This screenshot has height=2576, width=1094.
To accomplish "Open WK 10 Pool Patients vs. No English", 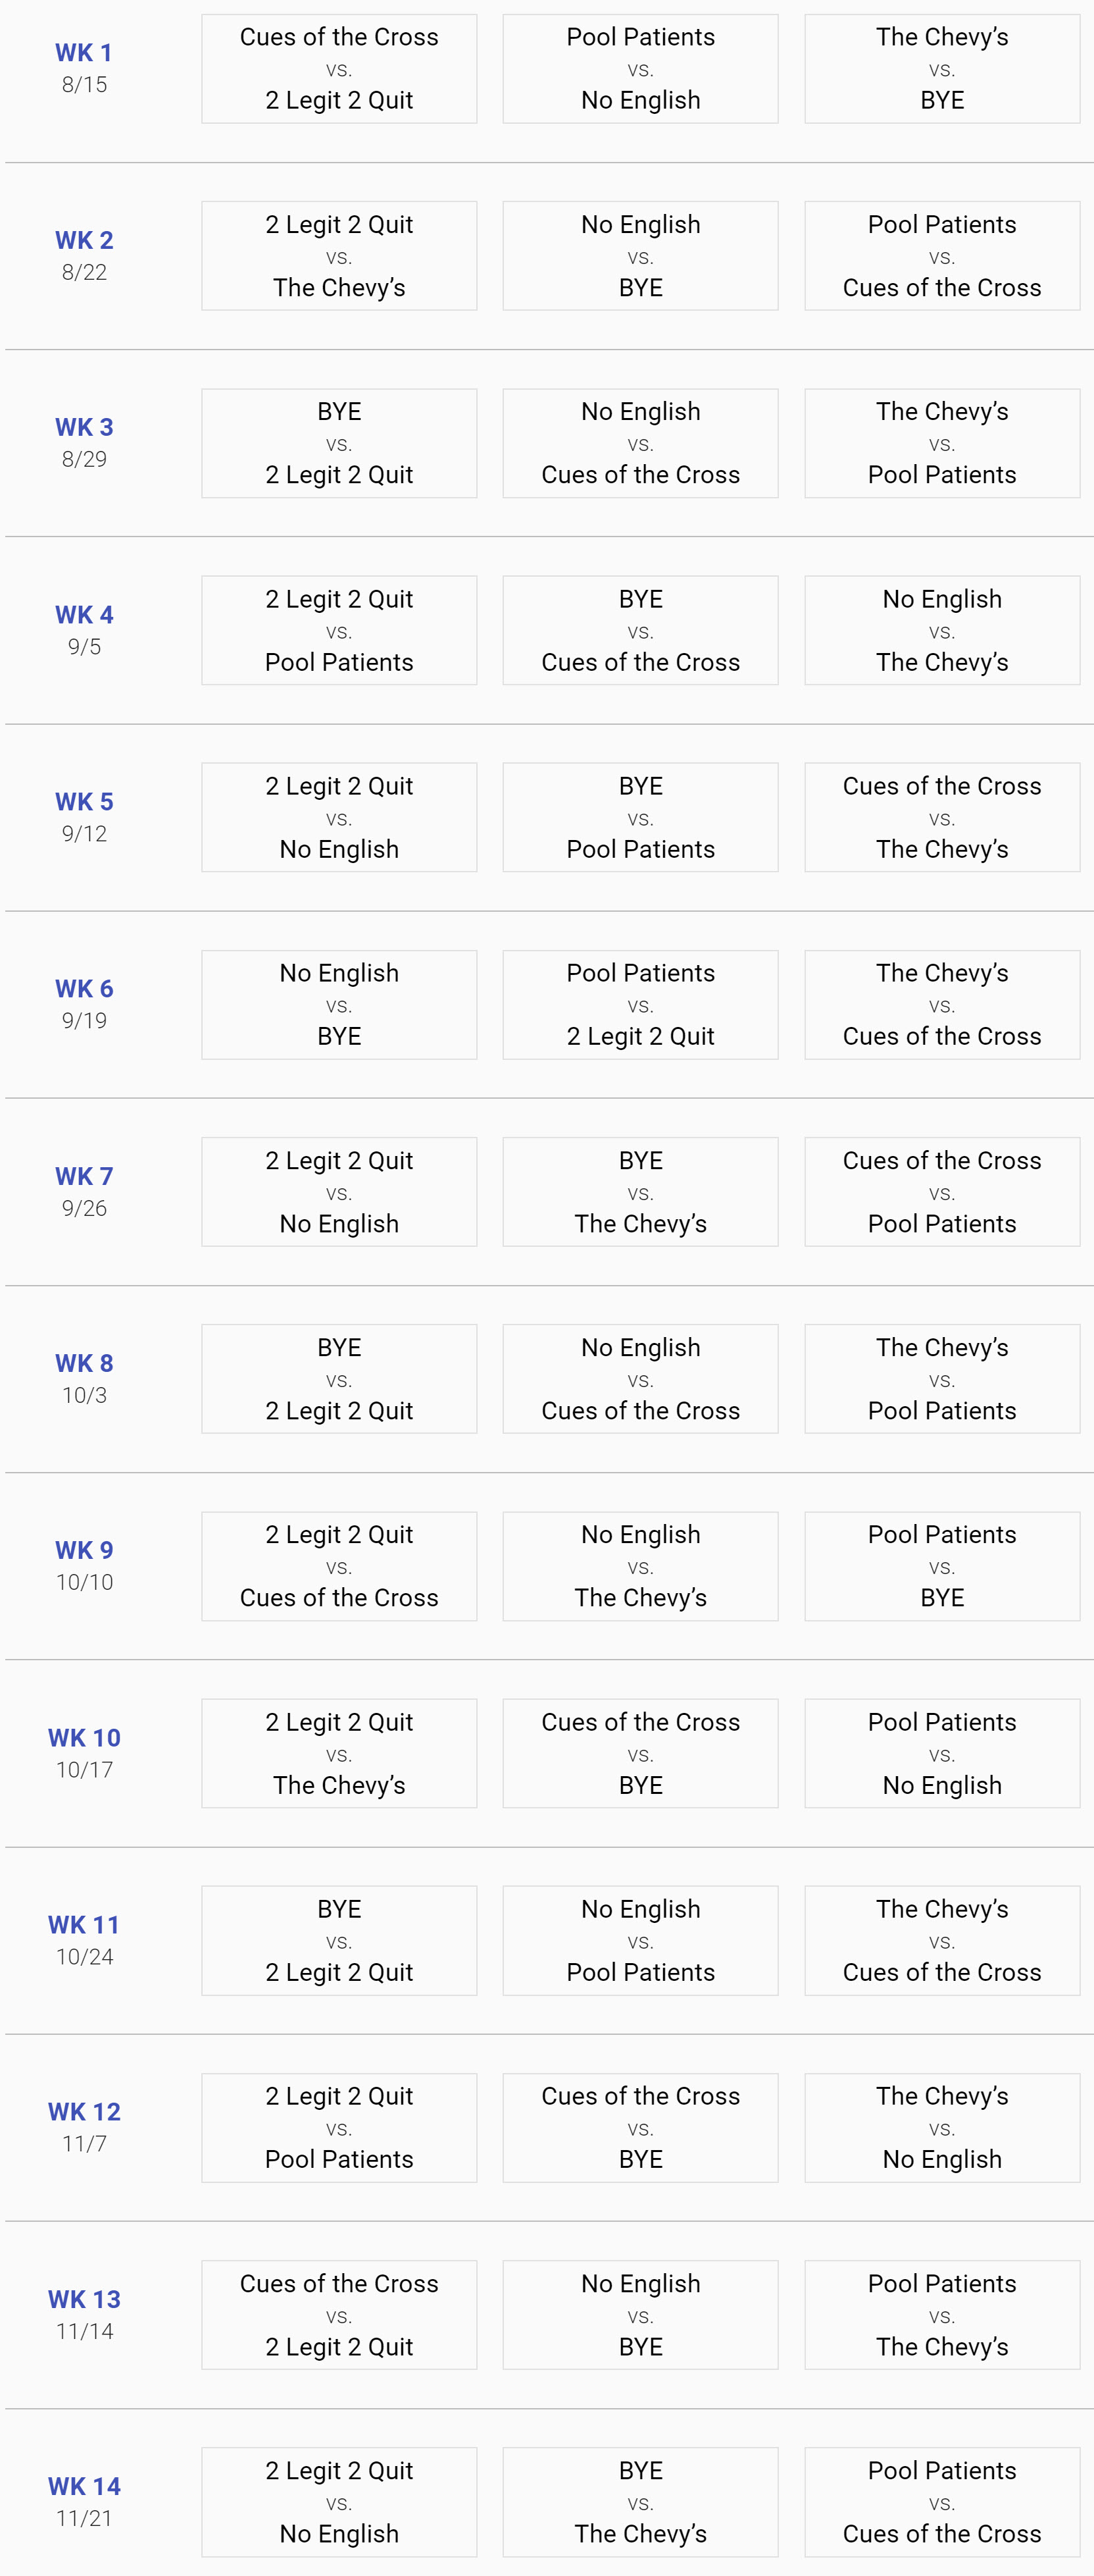I will click(942, 1753).
